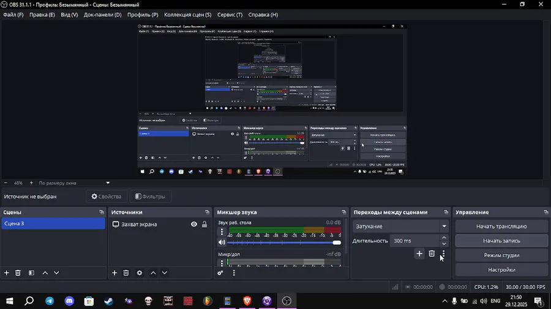Open scene filters icon in Сцены toolbar
Image resolution: width=551 pixels, height=309 pixels.
click(31, 273)
